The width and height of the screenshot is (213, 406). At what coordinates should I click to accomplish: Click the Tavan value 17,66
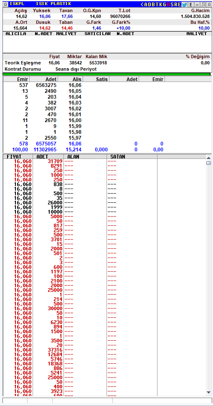[x=67, y=16]
